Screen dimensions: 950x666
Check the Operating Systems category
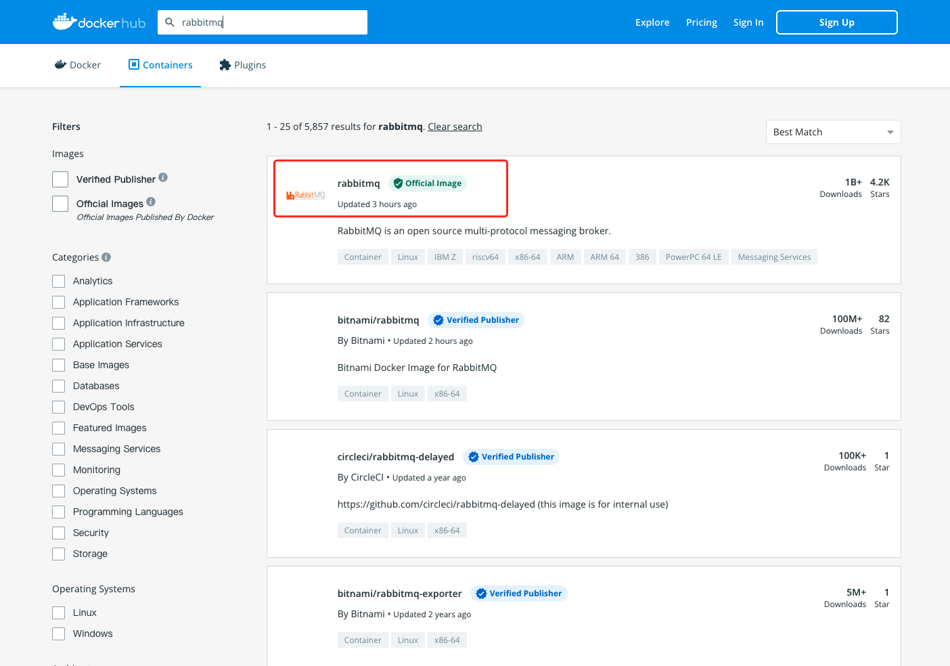(59, 491)
